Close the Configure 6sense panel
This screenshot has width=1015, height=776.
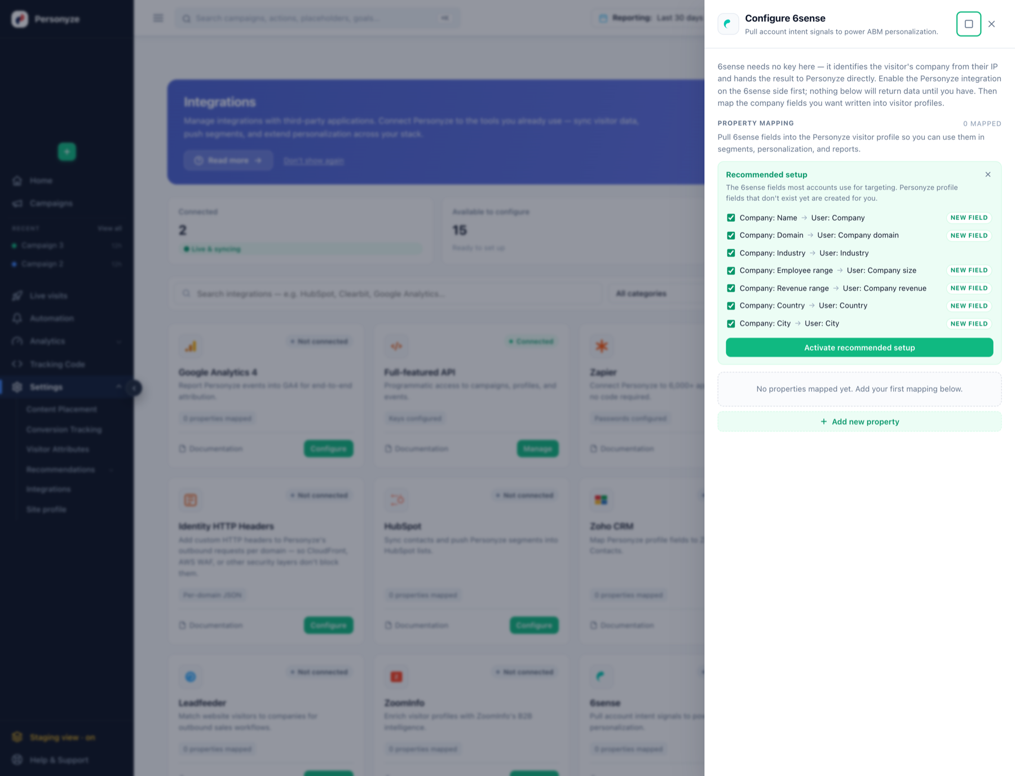click(x=991, y=24)
